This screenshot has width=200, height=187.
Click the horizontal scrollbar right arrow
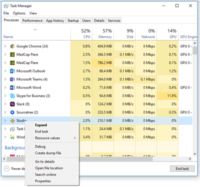pos(190,159)
